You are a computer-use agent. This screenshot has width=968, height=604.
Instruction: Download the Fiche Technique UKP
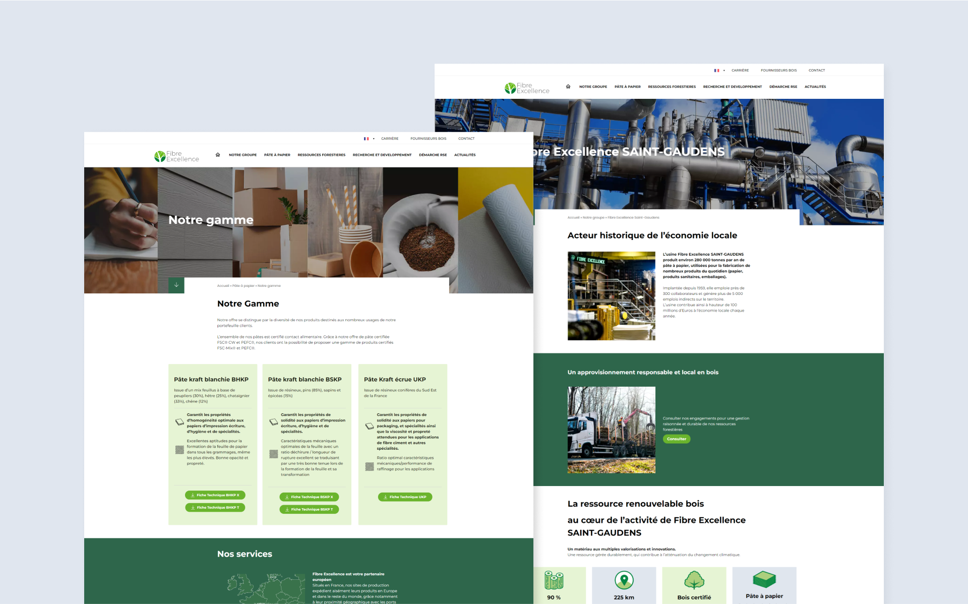click(405, 497)
